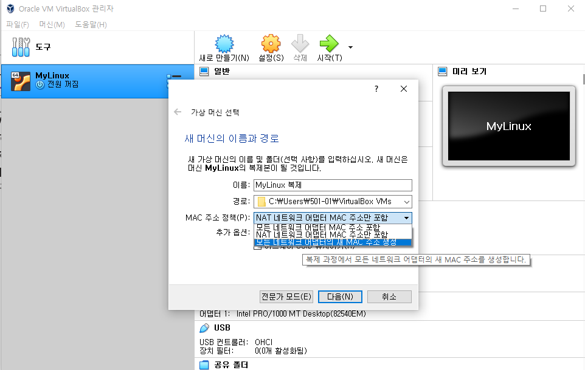Screen dimensions: 585x370
Task: Click the folder icon in the 경로 field
Action: (x=261, y=202)
